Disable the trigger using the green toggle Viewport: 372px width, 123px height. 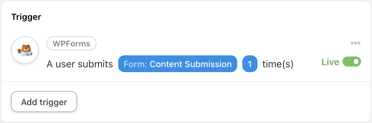pos(352,62)
